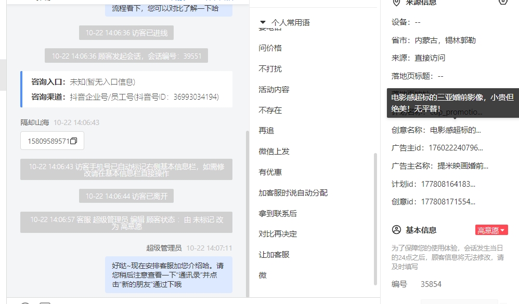Click the 广告主名称 value 提米映画婚前
Image resolution: width=519 pixels, height=304 pixels.
(x=463, y=166)
